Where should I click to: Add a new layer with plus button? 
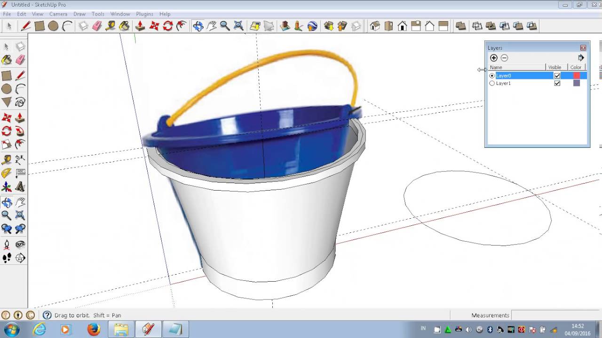point(494,58)
